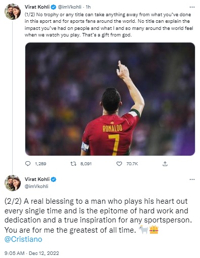Like the first tweet via heart icon
200x258 pixels.
[119, 164]
